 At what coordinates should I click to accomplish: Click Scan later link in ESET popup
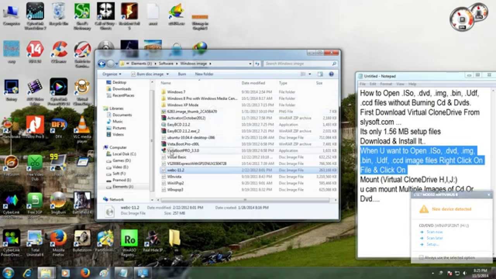tap(434, 238)
